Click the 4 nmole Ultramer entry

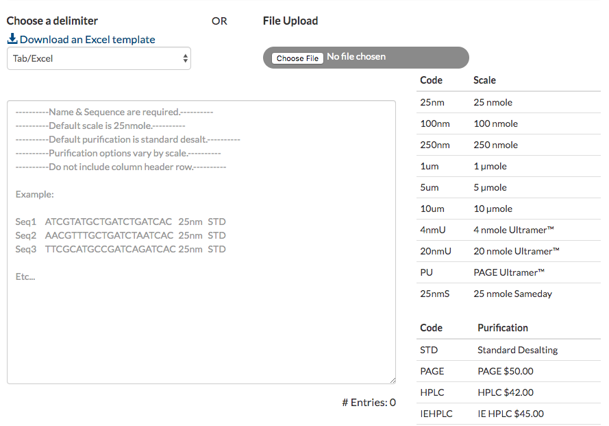[x=514, y=230]
